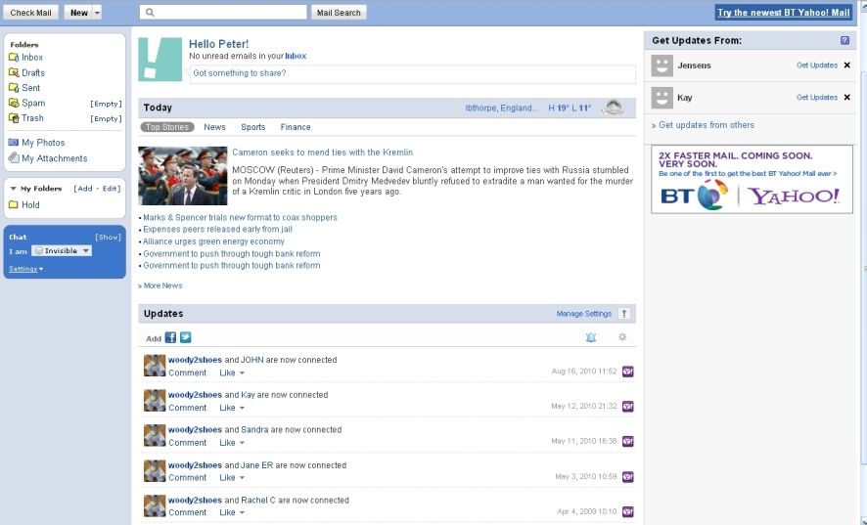Click the notification bell icon in Updates

pos(590,337)
